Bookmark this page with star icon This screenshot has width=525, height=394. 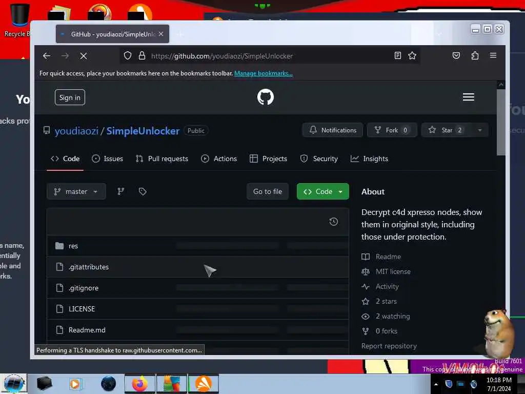click(x=412, y=55)
